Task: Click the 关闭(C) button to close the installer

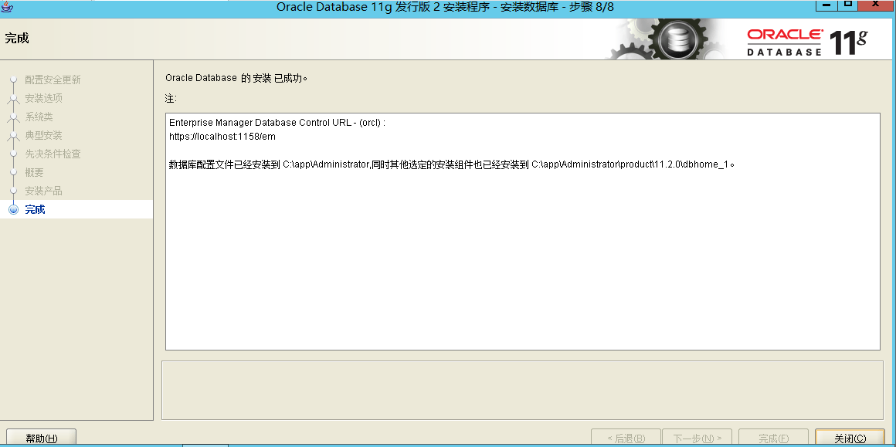Action: click(x=850, y=438)
